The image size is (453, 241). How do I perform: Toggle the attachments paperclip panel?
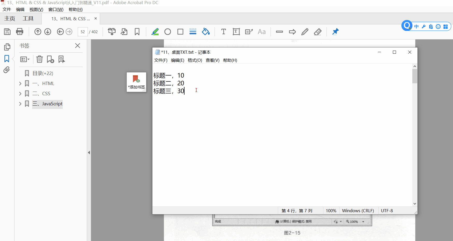coord(7,70)
